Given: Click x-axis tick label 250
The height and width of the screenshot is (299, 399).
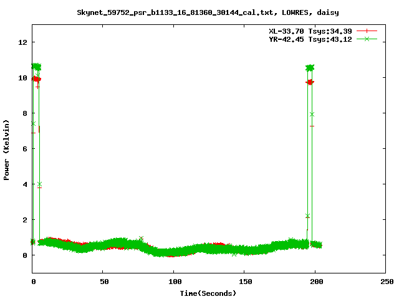Looking at the screenshot, I should [x=387, y=282].
